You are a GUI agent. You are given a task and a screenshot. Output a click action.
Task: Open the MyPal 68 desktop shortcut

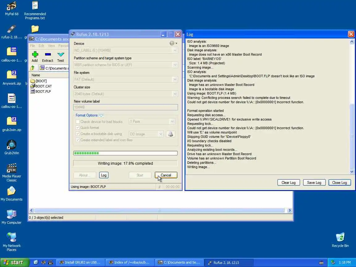(x=11, y=9)
